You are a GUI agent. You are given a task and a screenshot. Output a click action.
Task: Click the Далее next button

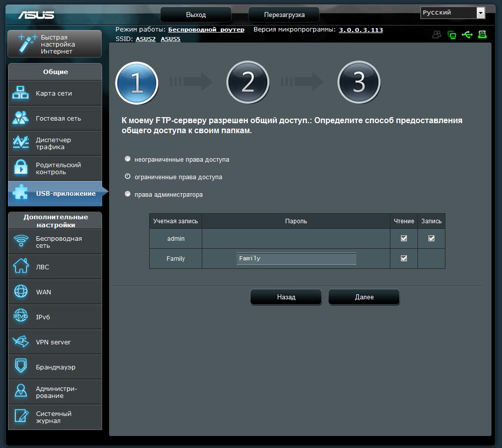(364, 297)
